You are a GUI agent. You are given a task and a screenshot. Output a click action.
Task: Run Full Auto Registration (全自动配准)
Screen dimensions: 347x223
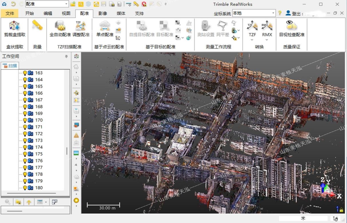60,29
